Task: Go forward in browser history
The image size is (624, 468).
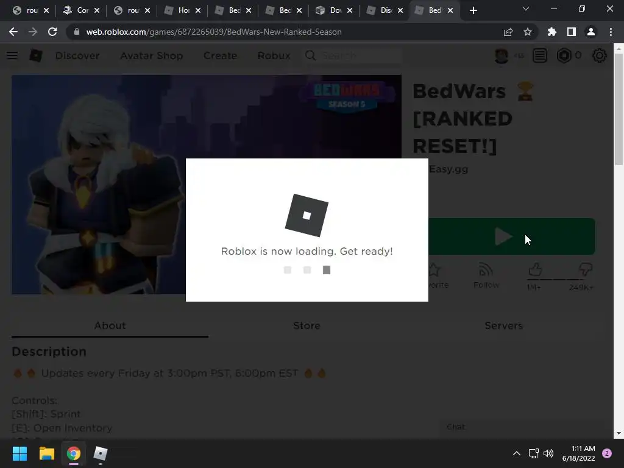Action: (33, 32)
